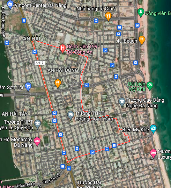The image size is (171, 188).
Task: Click the 4U Beach restaurant icon
Action: click(142, 40)
